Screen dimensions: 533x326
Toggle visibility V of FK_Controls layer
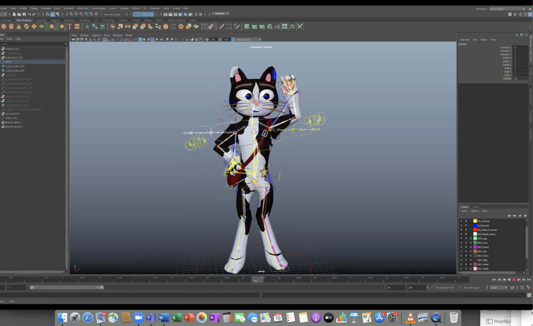461,221
